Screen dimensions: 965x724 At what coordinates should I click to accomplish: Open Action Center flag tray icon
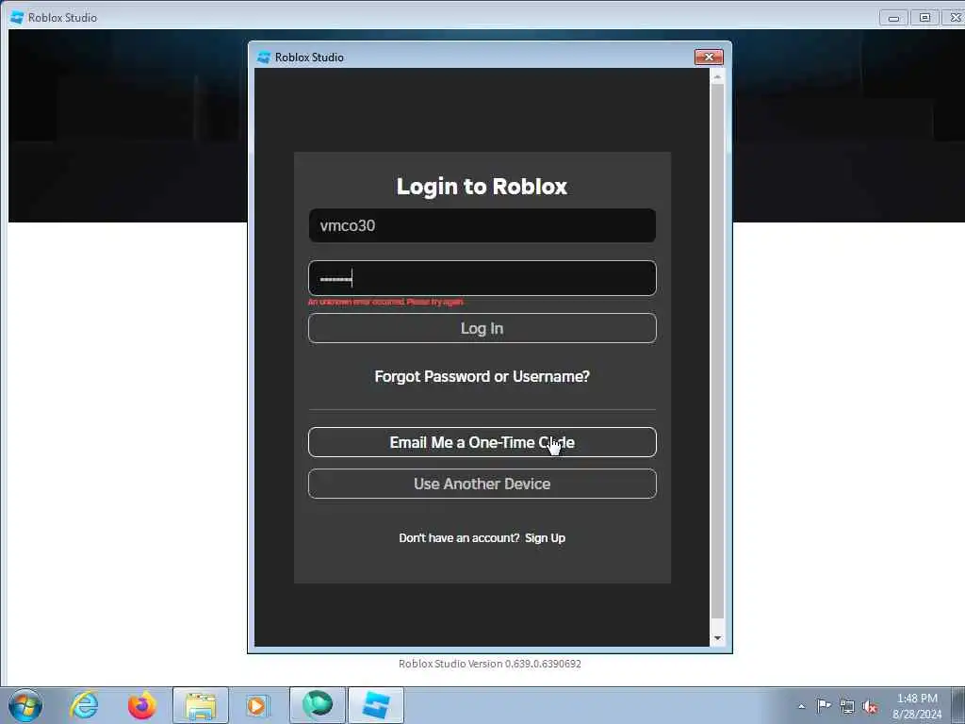coord(824,706)
